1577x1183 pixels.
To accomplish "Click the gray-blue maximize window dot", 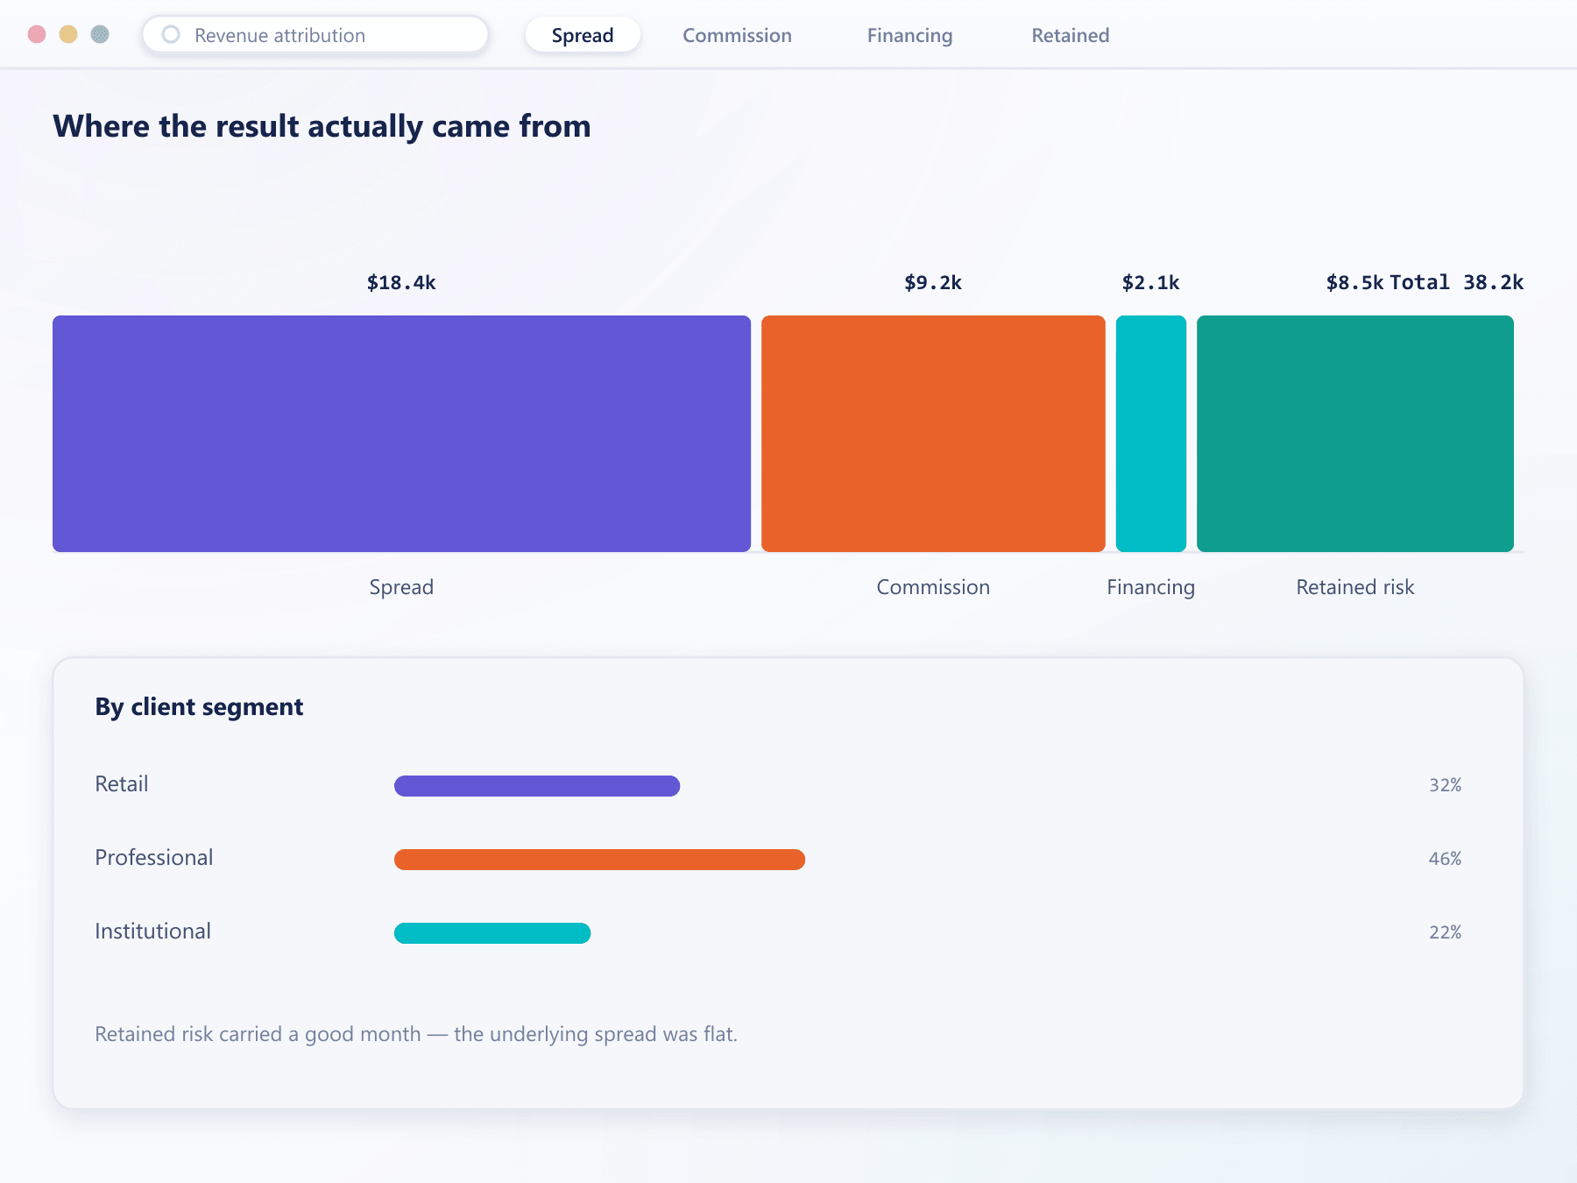I will point(100,34).
